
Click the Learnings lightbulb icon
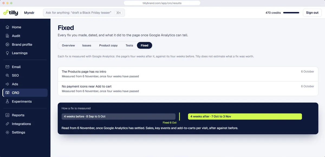coord(8,53)
